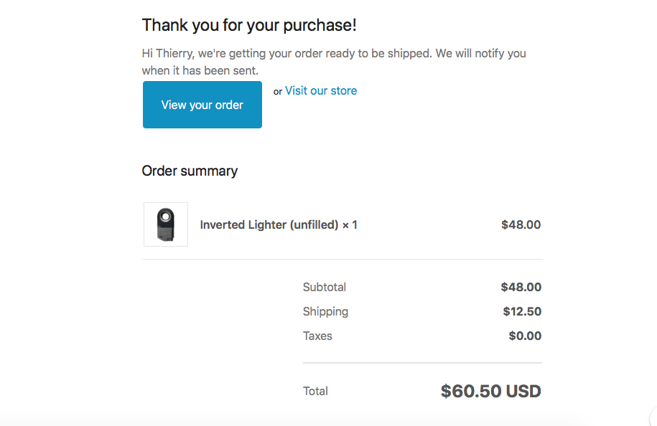Click the Shipping label
Image resolution: width=657 pixels, height=426 pixels.
click(x=325, y=312)
